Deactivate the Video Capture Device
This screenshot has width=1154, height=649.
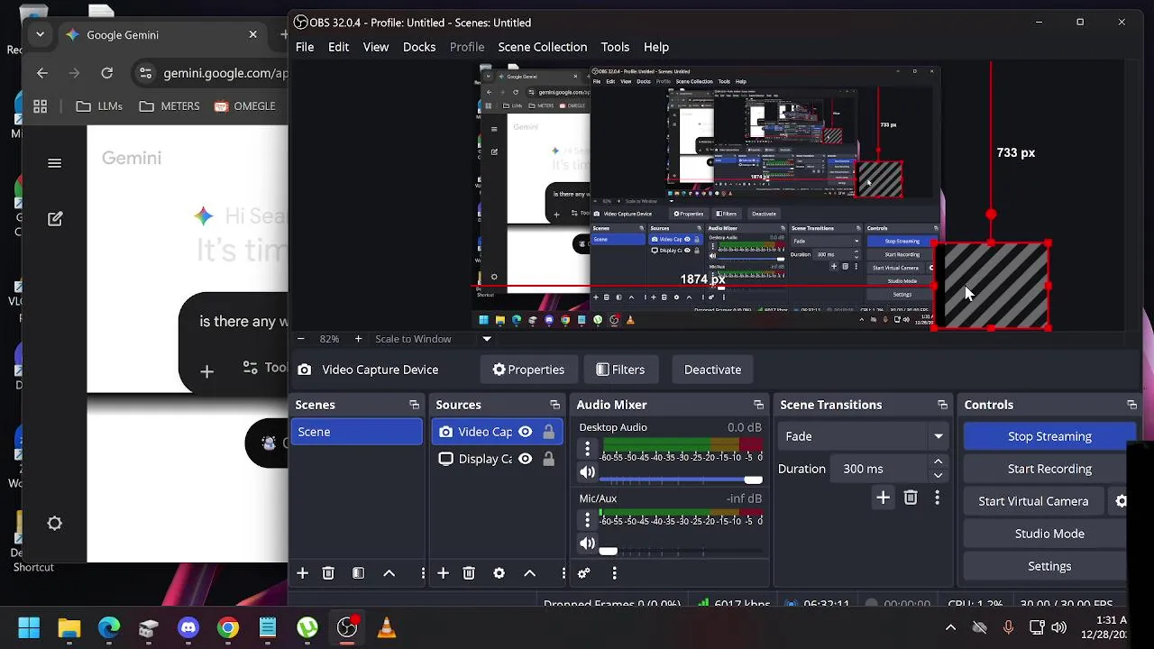click(712, 370)
